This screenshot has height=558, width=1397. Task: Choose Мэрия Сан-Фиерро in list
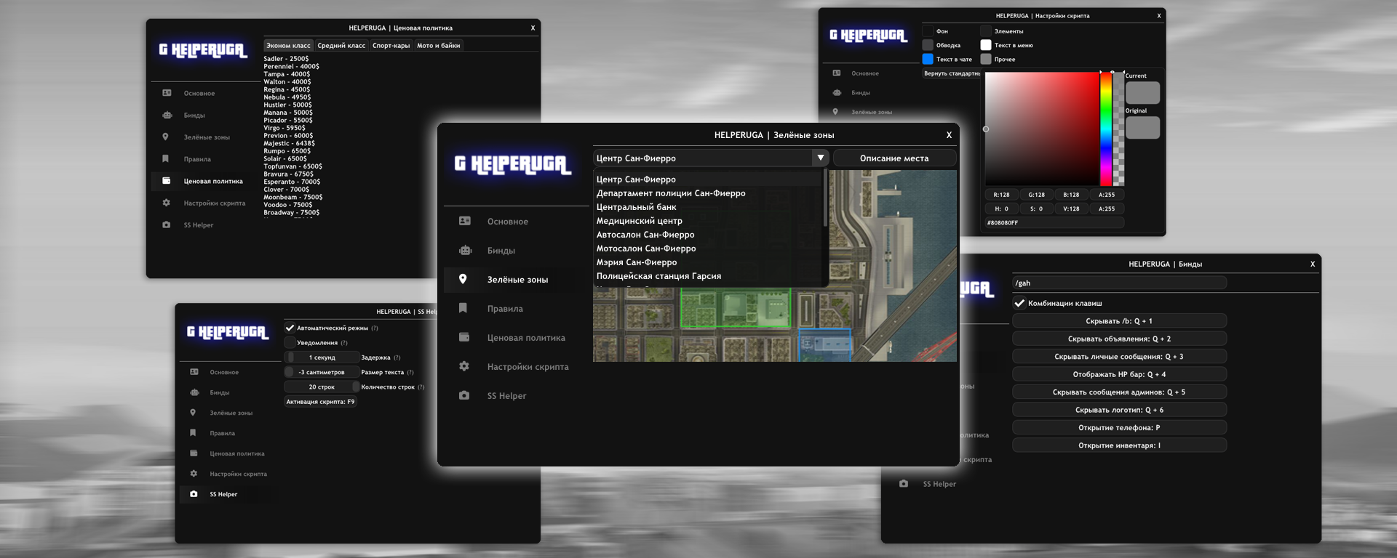tap(637, 262)
